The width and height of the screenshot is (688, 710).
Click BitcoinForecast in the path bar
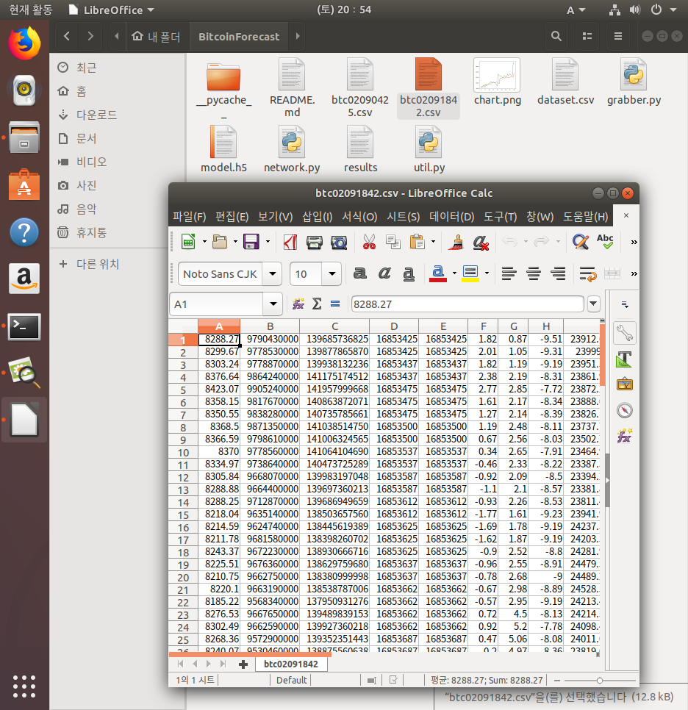point(239,37)
